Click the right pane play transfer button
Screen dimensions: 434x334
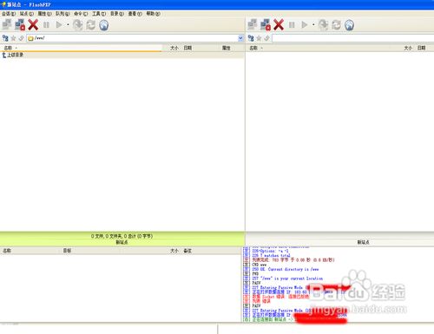(304, 25)
